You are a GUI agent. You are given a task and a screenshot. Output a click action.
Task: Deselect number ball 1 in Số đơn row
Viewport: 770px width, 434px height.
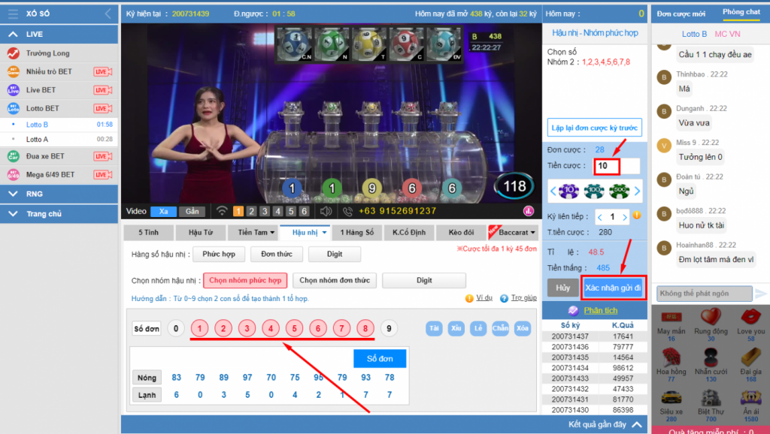pyautogui.click(x=199, y=328)
